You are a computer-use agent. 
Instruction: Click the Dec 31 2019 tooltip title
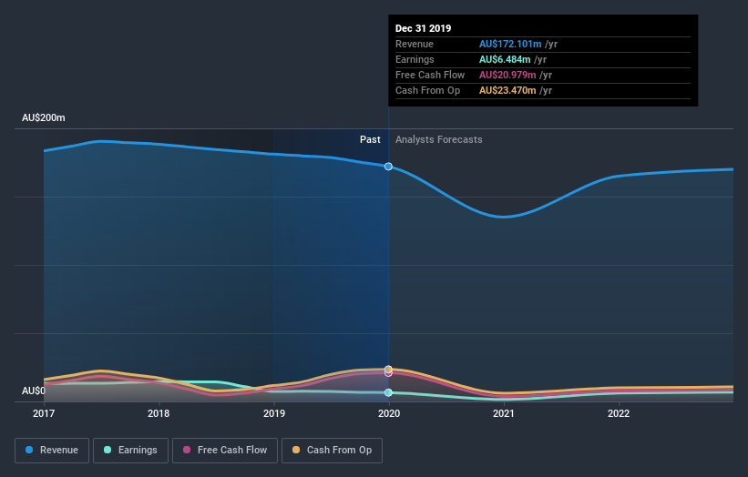pyautogui.click(x=423, y=28)
